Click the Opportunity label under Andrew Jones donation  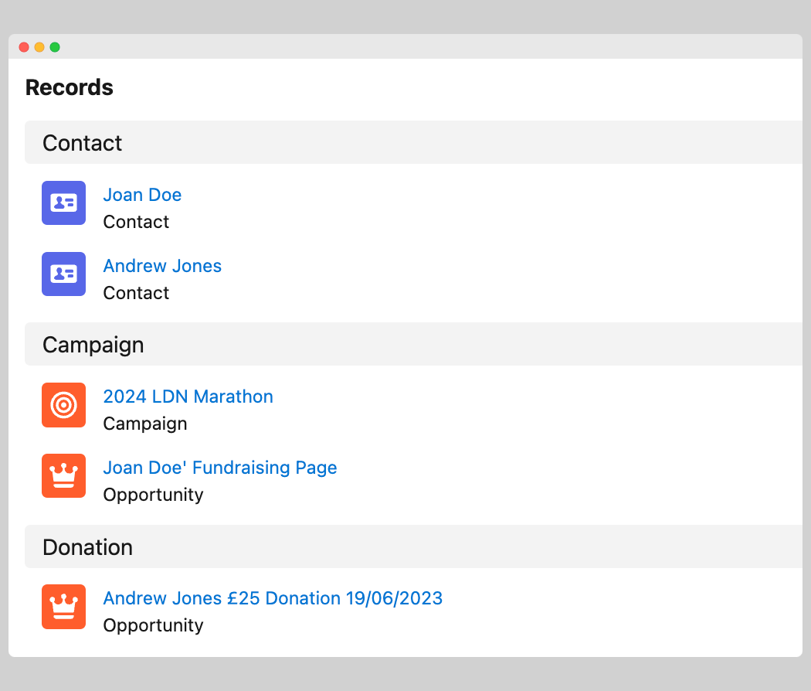pyautogui.click(x=153, y=625)
